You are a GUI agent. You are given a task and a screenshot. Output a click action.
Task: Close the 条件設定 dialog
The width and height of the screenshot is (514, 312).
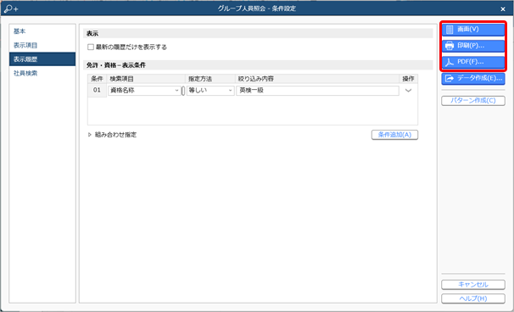coord(503,9)
